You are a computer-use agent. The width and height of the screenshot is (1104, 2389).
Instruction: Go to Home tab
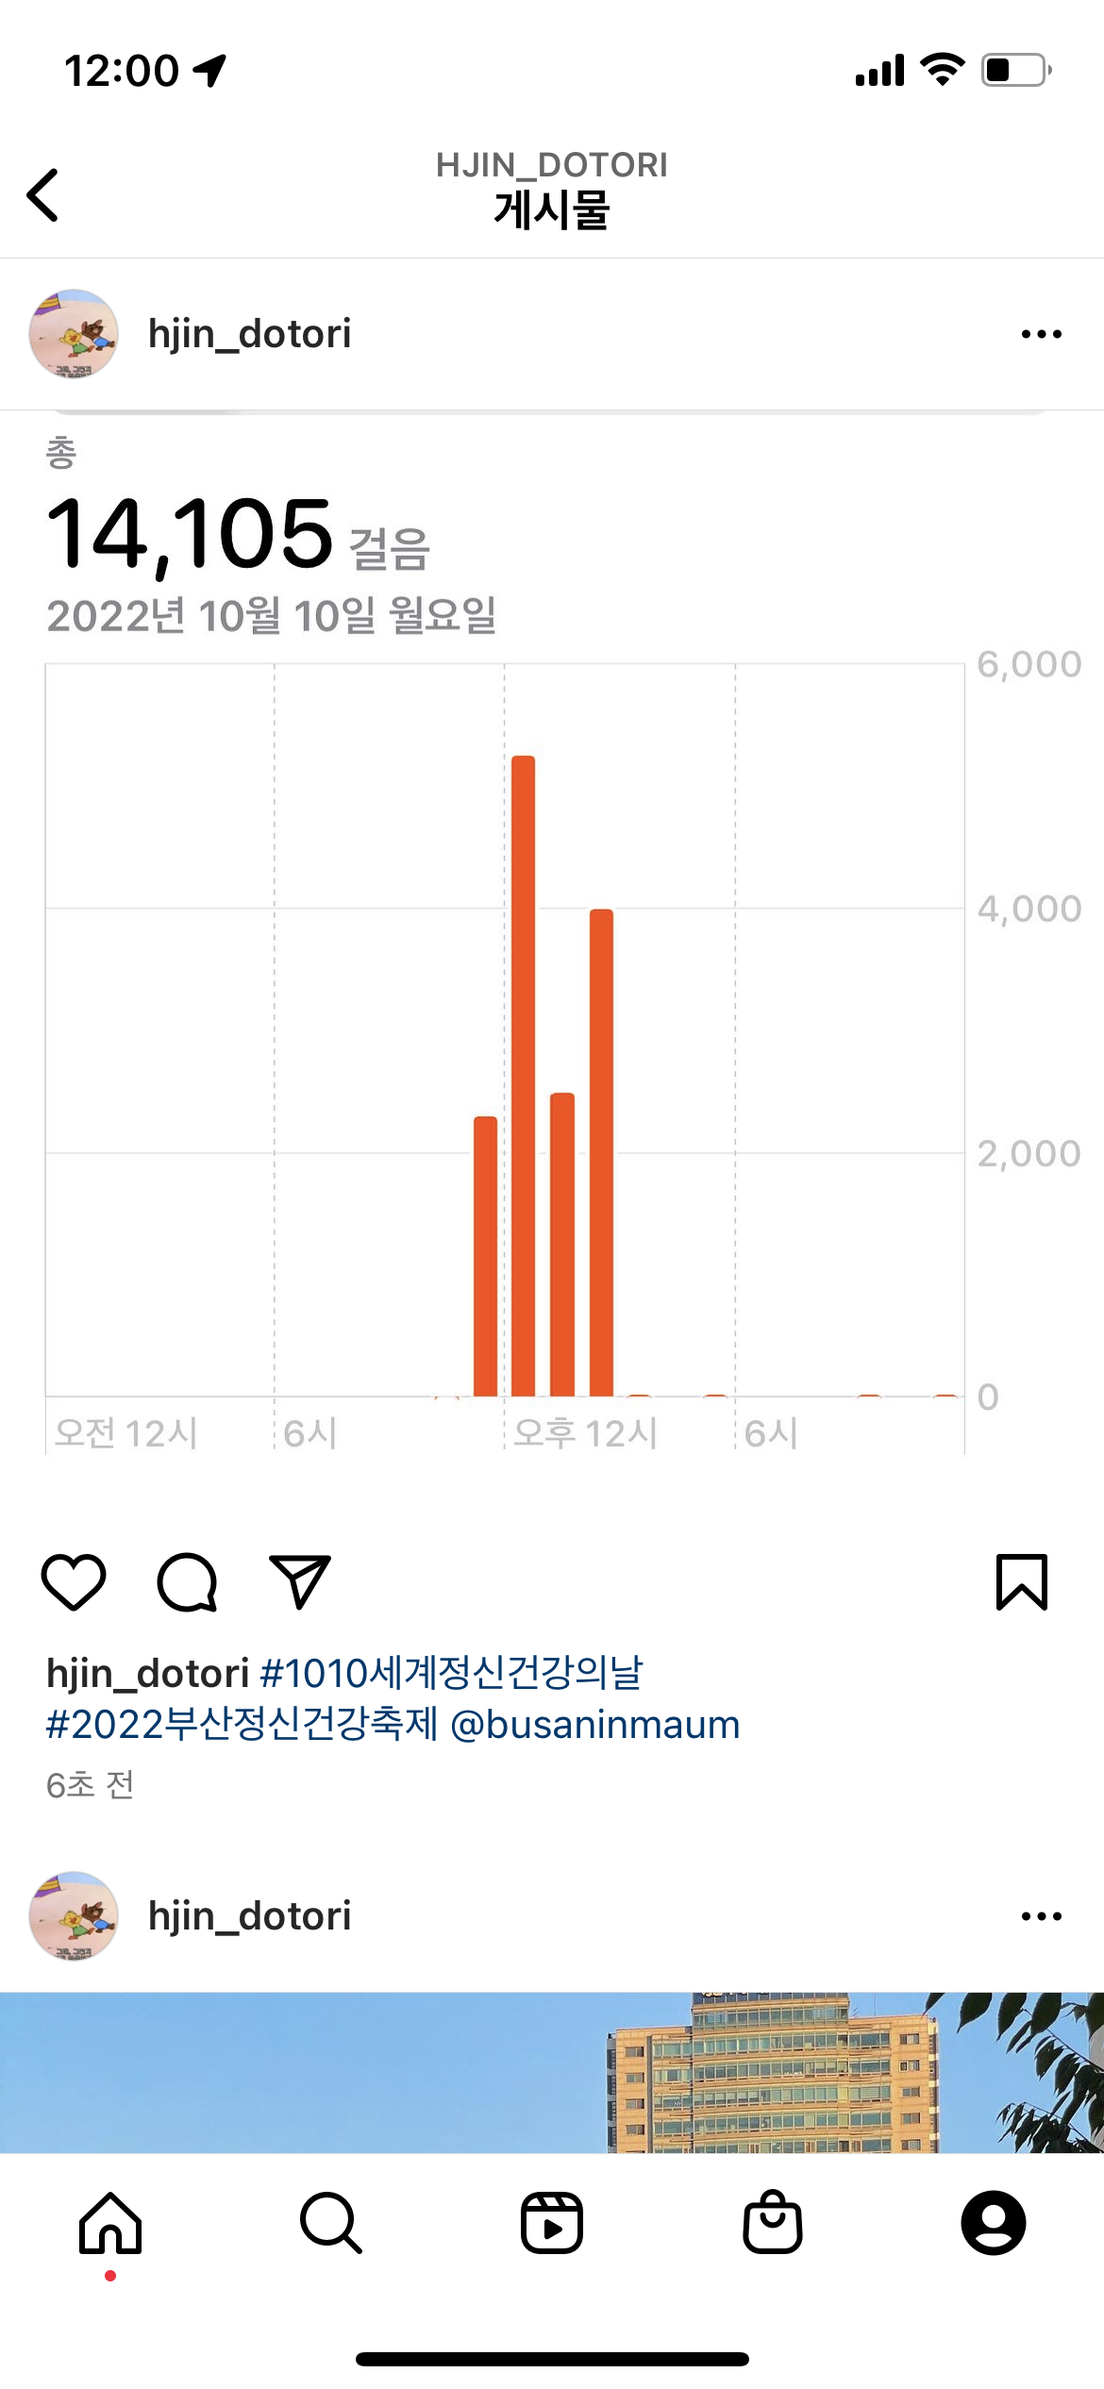(x=110, y=2223)
